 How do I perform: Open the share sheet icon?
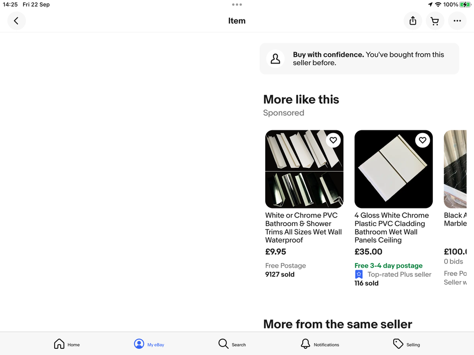413,21
